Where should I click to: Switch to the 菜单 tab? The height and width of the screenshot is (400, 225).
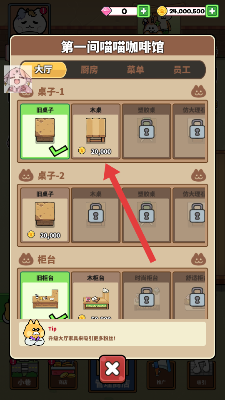click(135, 70)
